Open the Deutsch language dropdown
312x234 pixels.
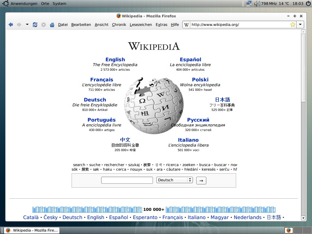click(175, 180)
